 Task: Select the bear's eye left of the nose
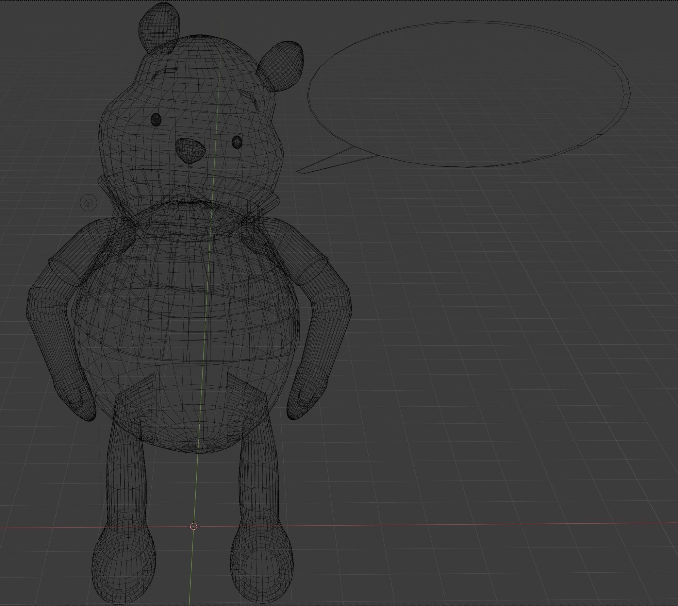[x=156, y=120]
